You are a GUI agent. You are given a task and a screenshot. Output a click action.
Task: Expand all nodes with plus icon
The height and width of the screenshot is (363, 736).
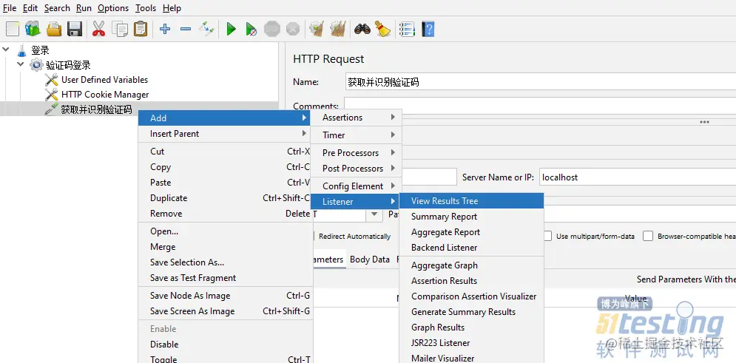(165, 29)
